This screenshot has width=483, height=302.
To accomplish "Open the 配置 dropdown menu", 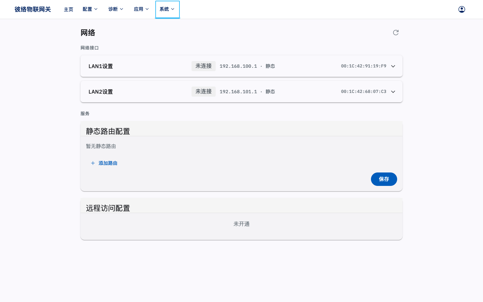I will pyautogui.click(x=90, y=9).
